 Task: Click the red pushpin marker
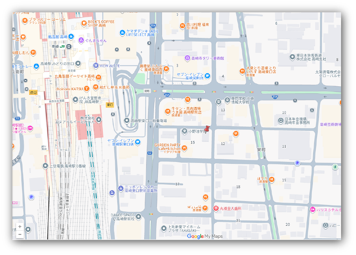(x=207, y=129)
